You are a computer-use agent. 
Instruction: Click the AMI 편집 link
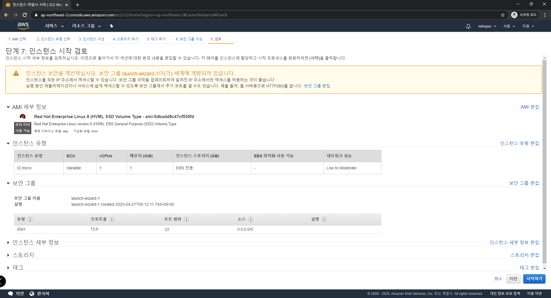[x=530, y=107]
